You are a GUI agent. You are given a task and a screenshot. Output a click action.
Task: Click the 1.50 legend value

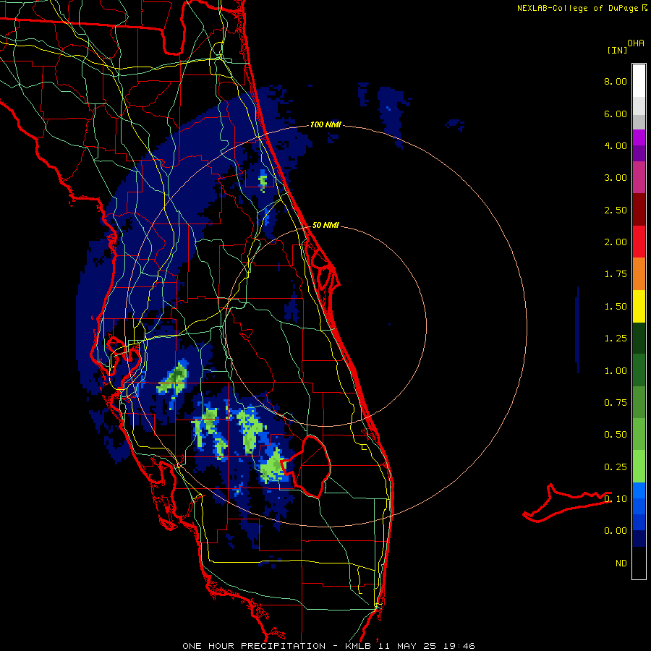coord(616,307)
